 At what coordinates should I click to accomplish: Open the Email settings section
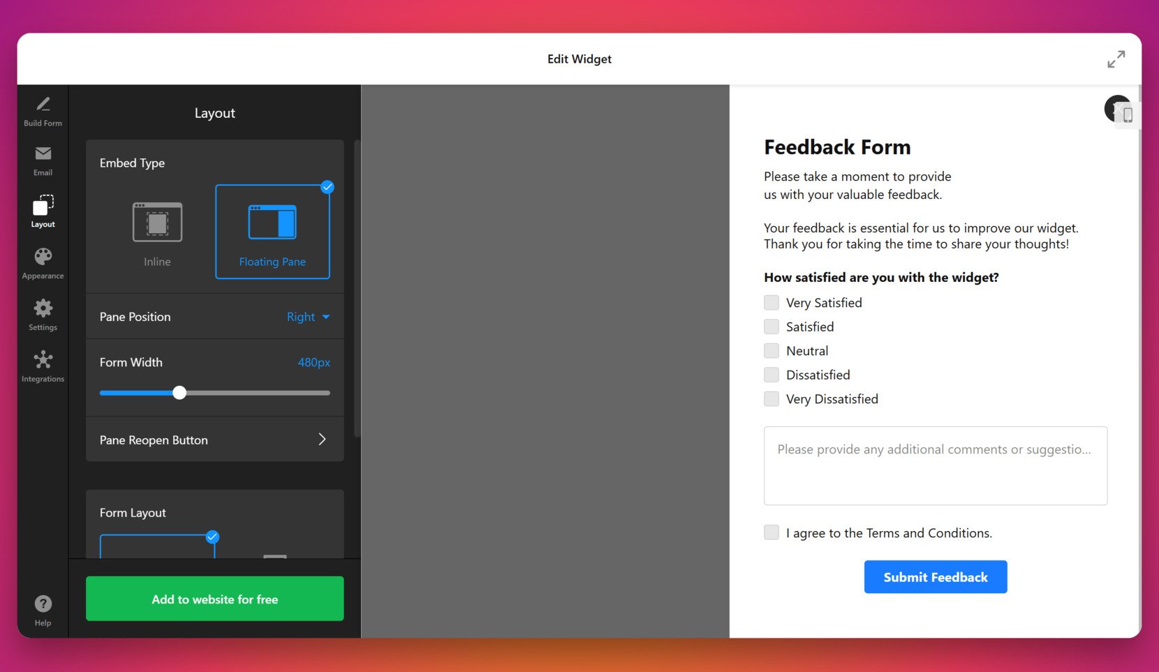click(x=43, y=161)
